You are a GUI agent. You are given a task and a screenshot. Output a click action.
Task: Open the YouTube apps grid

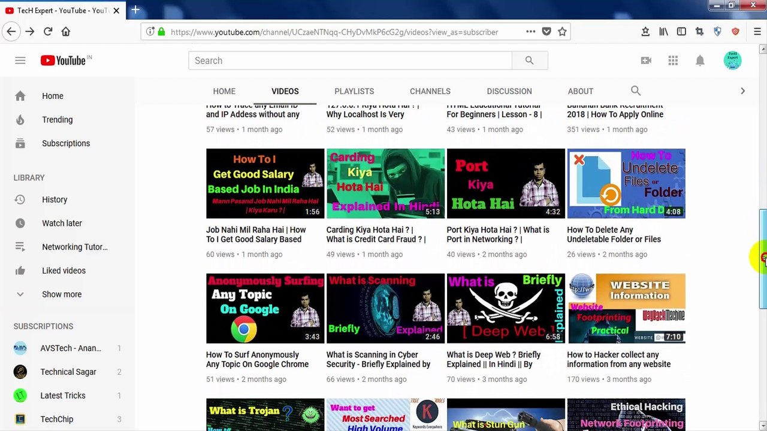tap(673, 60)
